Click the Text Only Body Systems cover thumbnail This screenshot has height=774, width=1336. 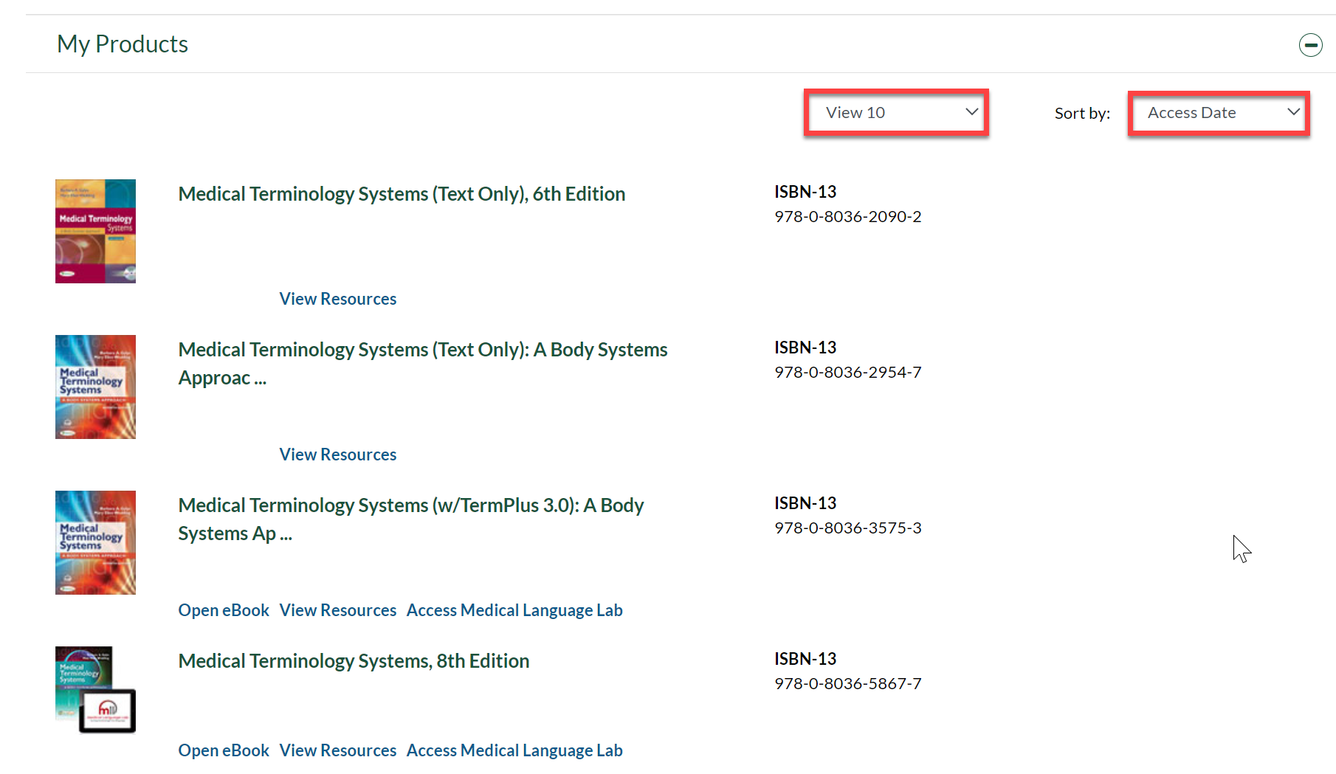(x=95, y=387)
